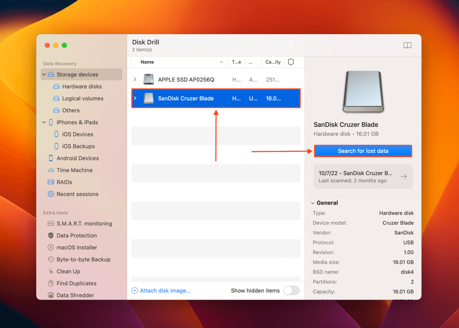Click the Hardware disk · 16.01 GB subtitle

pos(346,134)
